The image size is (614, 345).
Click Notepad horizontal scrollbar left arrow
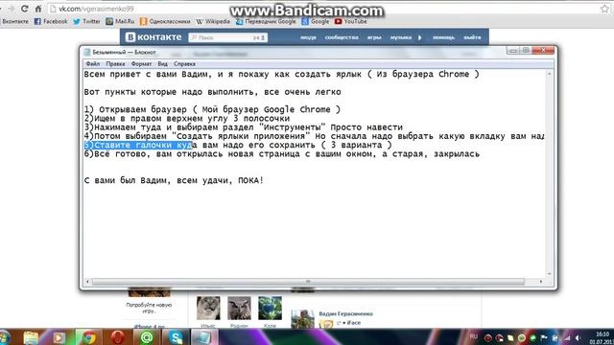(87, 281)
